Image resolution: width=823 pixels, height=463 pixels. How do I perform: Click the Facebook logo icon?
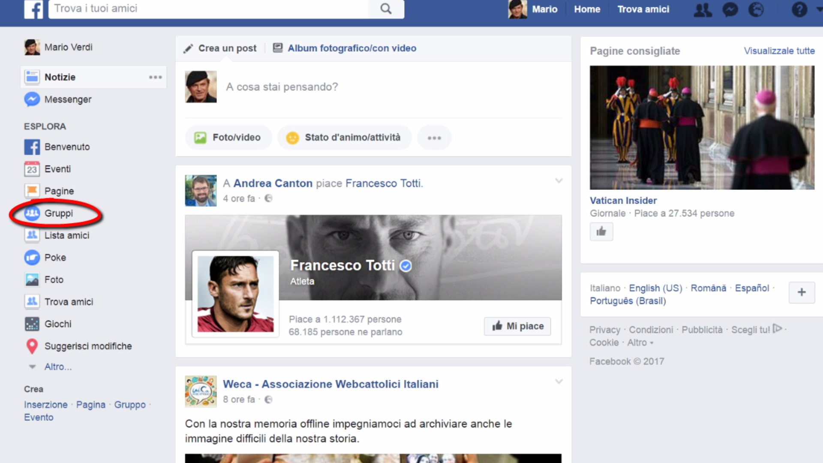33,9
